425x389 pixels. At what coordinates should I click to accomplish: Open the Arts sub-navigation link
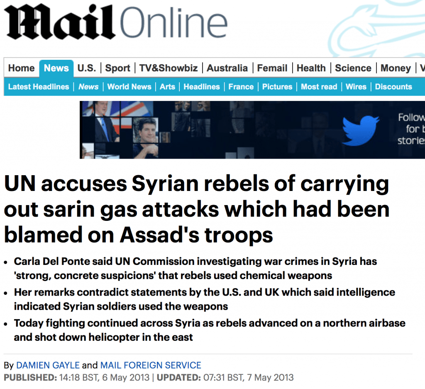(167, 86)
